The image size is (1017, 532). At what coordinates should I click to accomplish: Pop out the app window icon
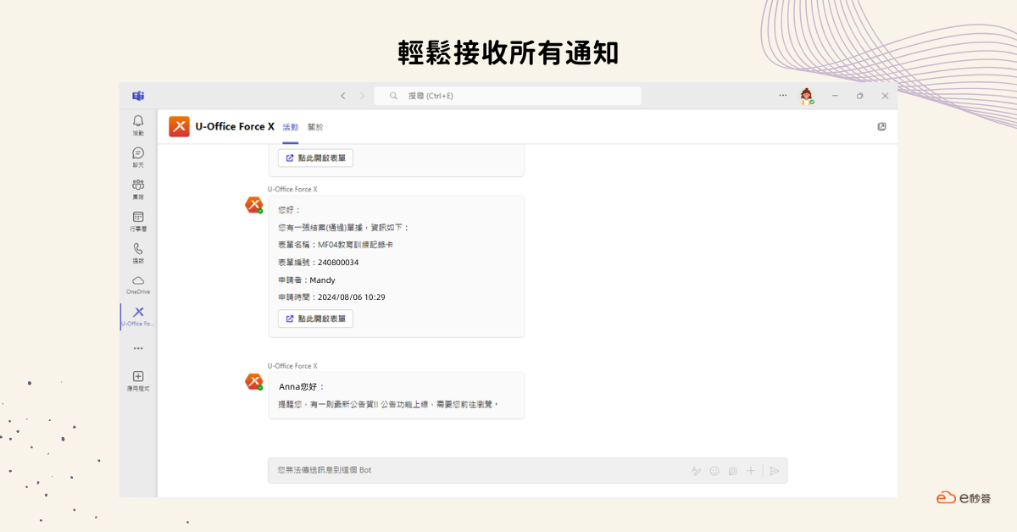[881, 126]
